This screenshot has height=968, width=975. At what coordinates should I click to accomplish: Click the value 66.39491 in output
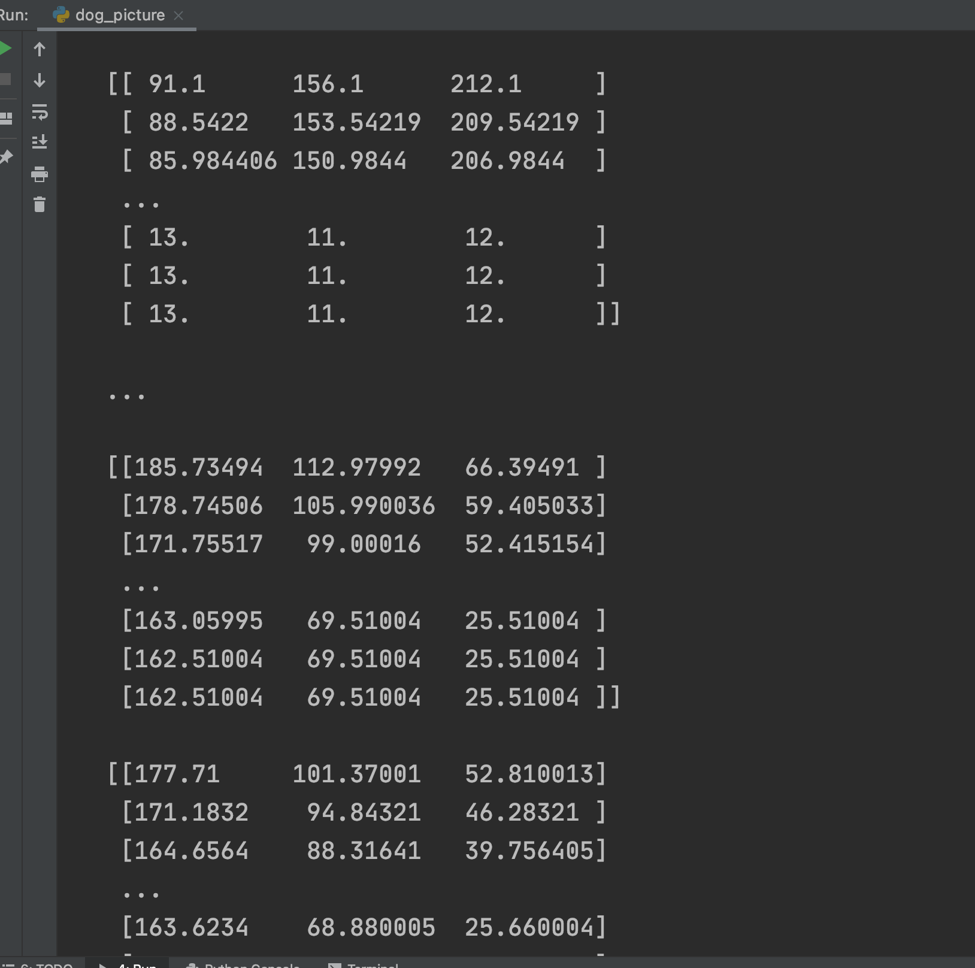(522, 467)
